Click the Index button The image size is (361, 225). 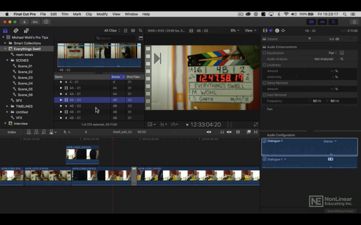point(12,132)
